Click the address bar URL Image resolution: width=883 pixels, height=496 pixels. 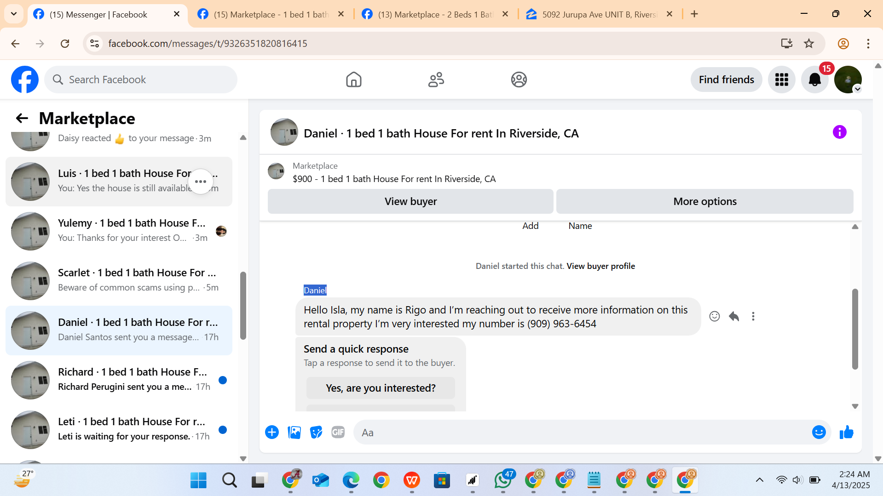208,44
